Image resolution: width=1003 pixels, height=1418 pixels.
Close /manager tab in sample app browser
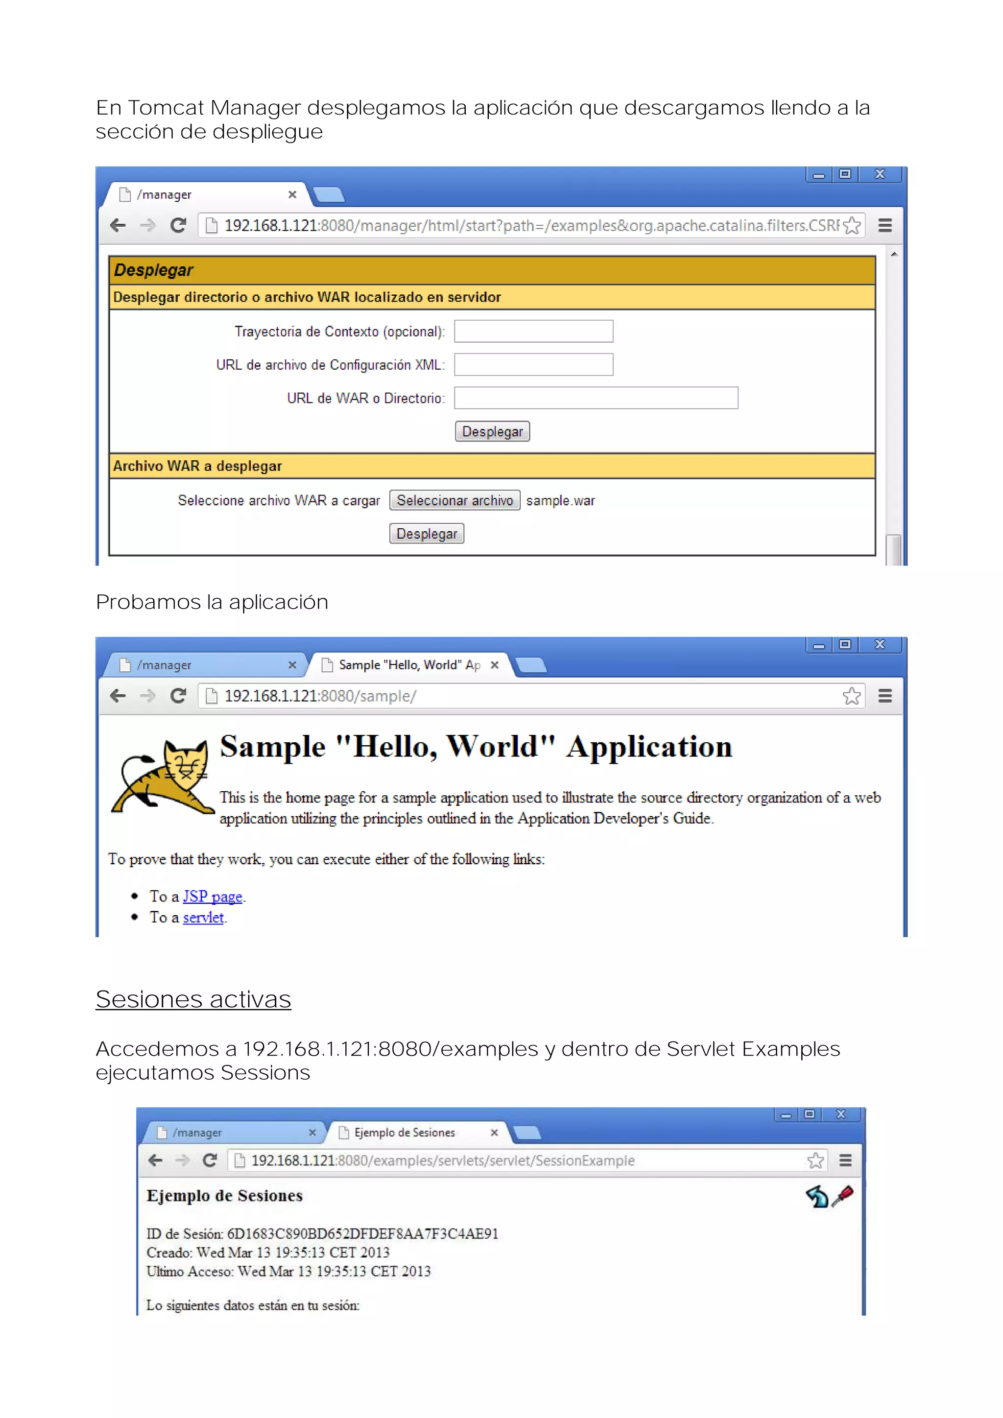click(292, 665)
